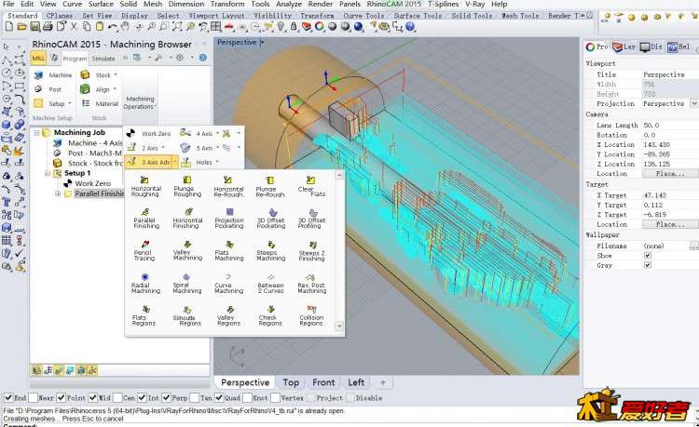Toggle Near osnap checkbox

tap(33, 397)
